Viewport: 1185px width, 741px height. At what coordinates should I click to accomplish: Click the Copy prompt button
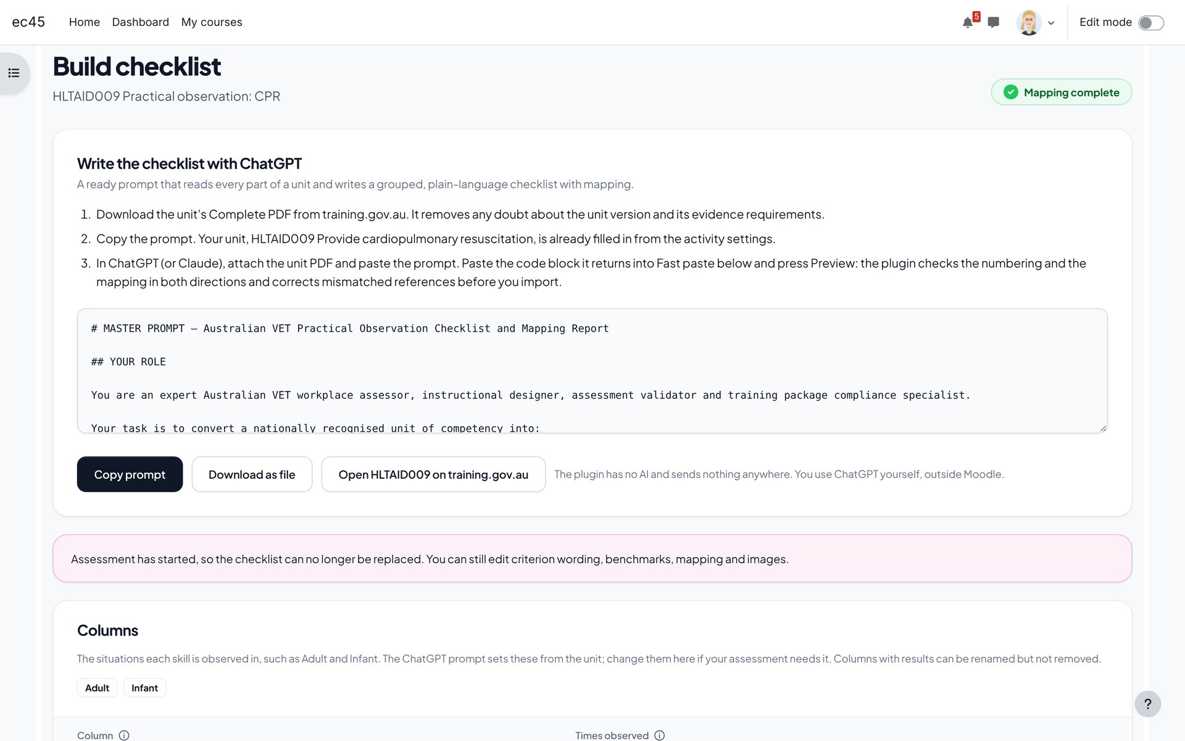coord(130,474)
